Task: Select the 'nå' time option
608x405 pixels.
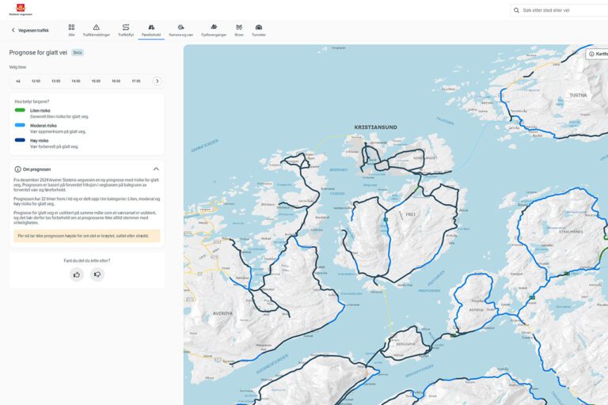Action: click(x=18, y=81)
